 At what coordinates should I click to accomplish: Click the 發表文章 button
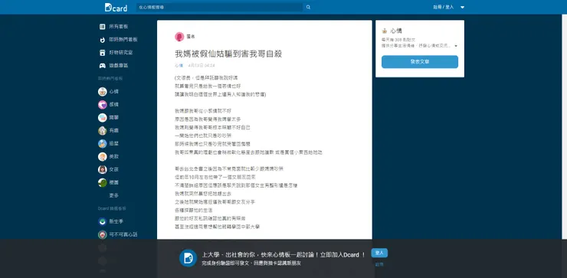pyautogui.click(x=420, y=62)
